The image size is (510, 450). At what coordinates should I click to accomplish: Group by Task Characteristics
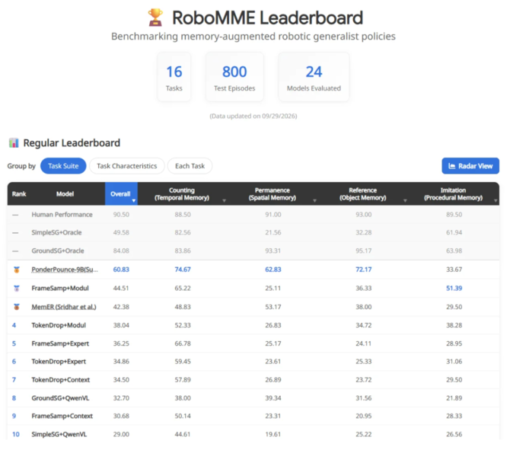(x=127, y=166)
